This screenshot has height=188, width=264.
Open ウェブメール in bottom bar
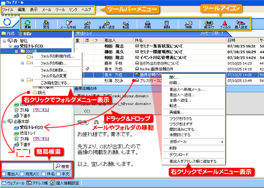13,183
